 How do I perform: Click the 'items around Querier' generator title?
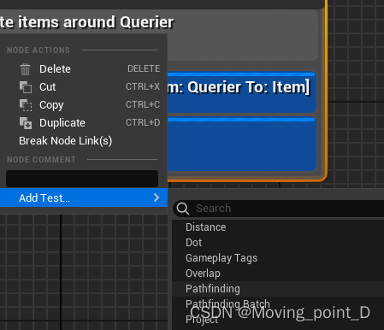86,22
